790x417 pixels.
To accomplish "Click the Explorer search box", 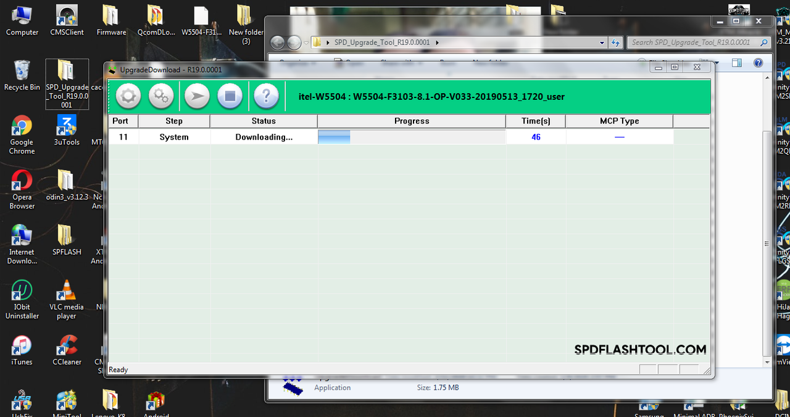I will pos(699,43).
